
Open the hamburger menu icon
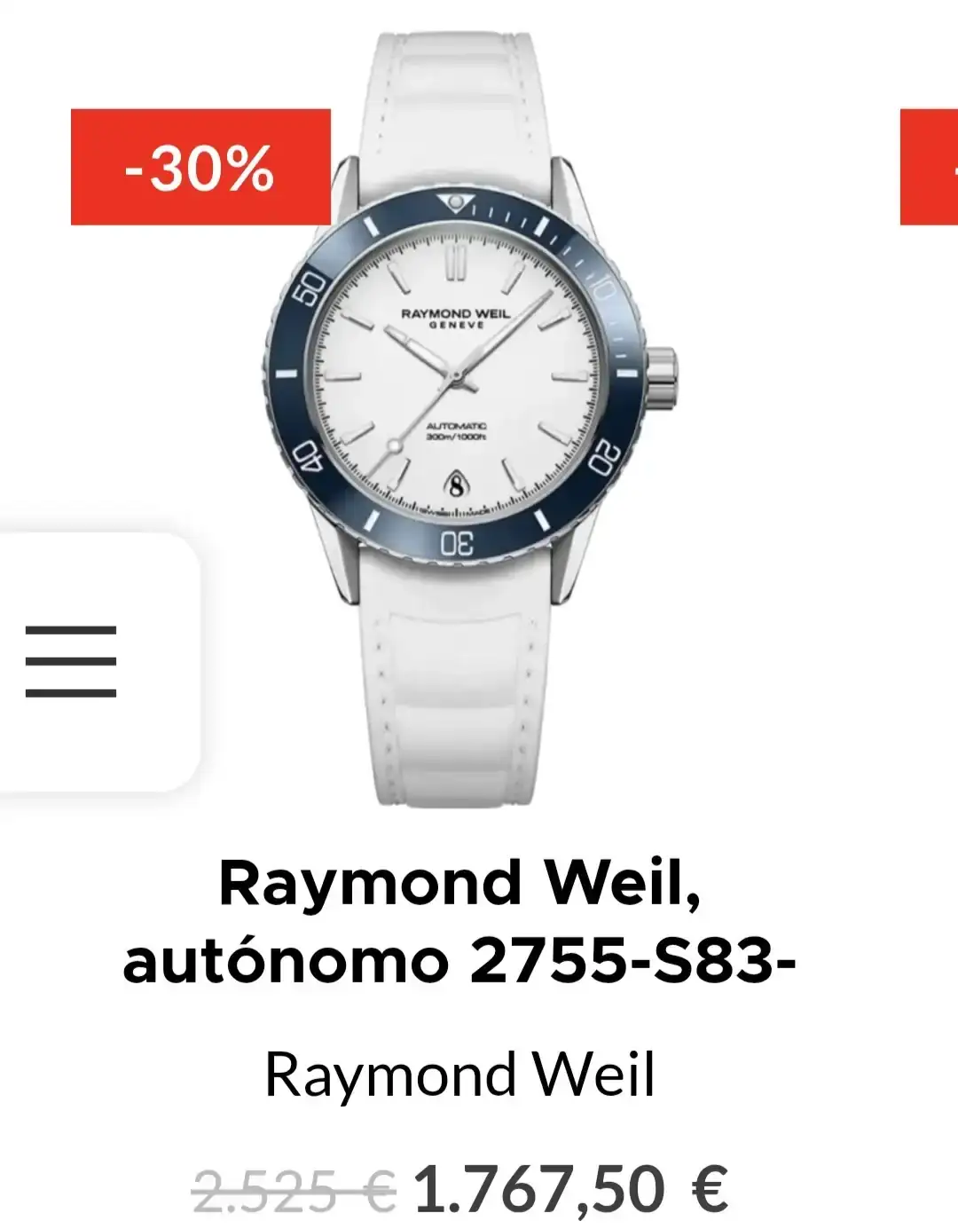(x=71, y=661)
